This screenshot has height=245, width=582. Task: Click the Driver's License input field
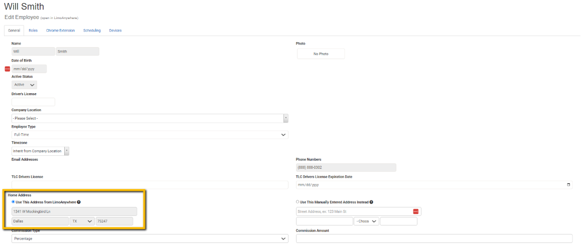[x=33, y=102]
